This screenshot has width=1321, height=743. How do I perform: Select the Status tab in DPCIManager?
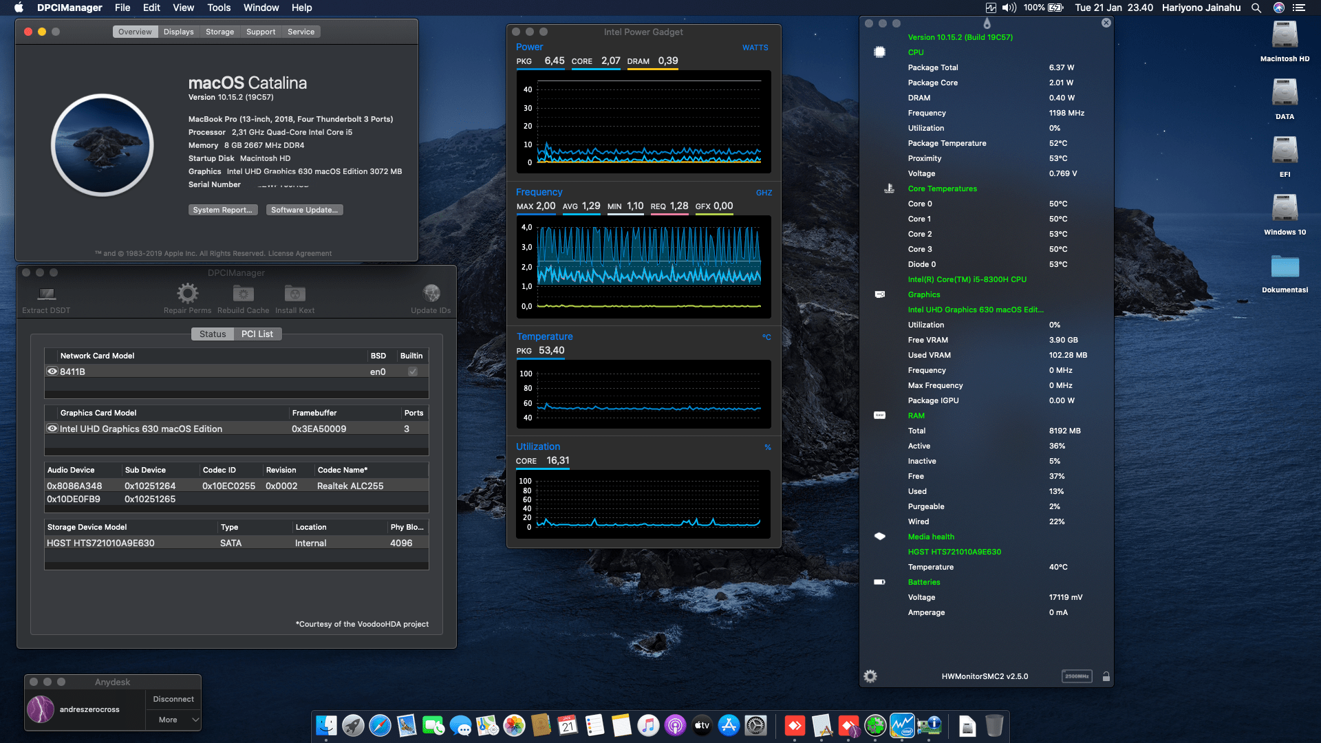coord(213,334)
